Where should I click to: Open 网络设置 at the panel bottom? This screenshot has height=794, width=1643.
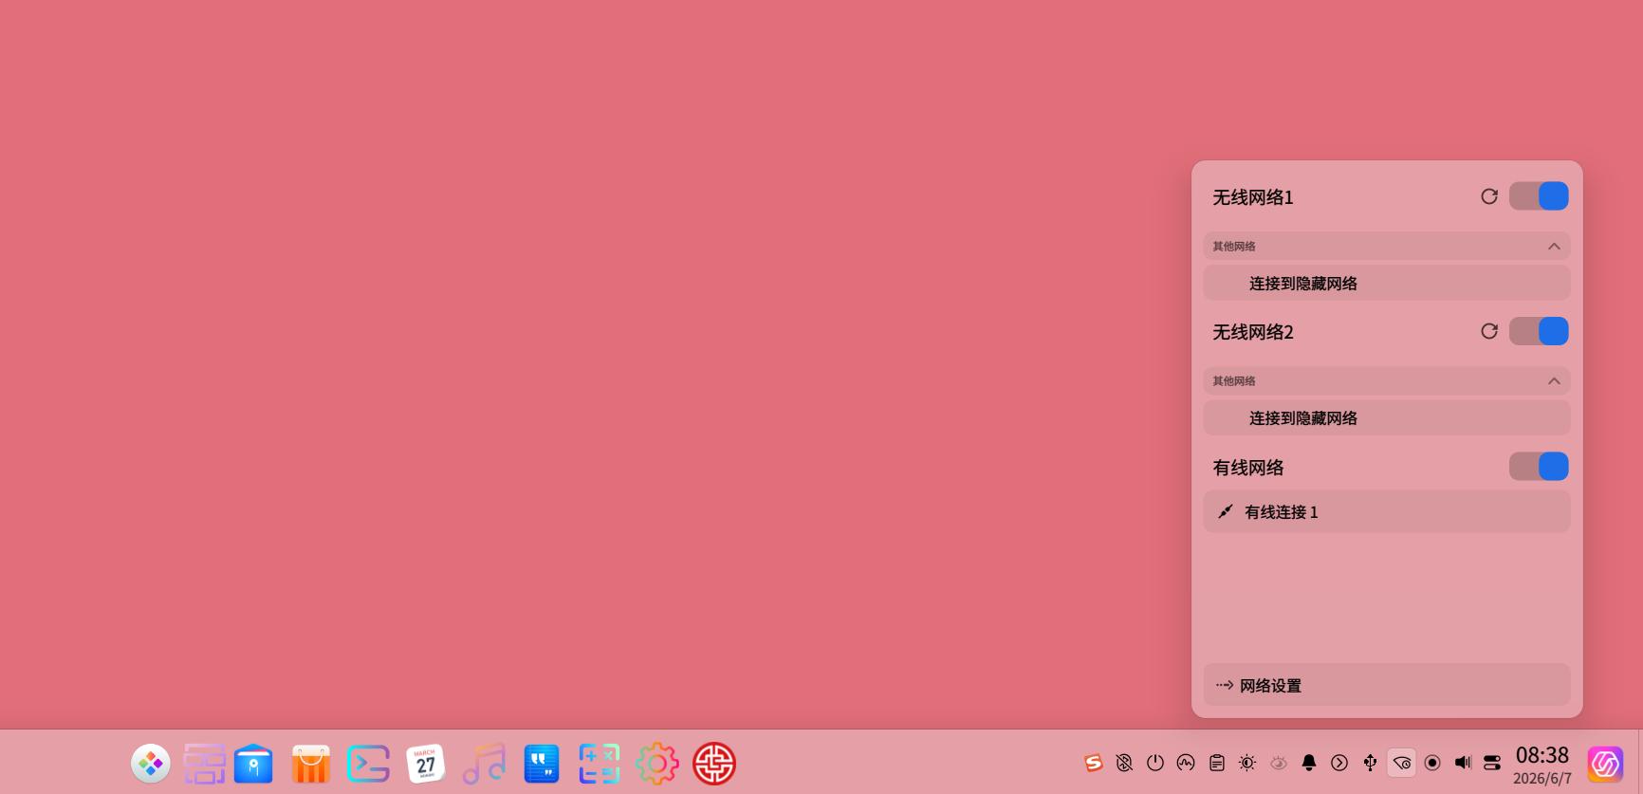pyautogui.click(x=1387, y=685)
